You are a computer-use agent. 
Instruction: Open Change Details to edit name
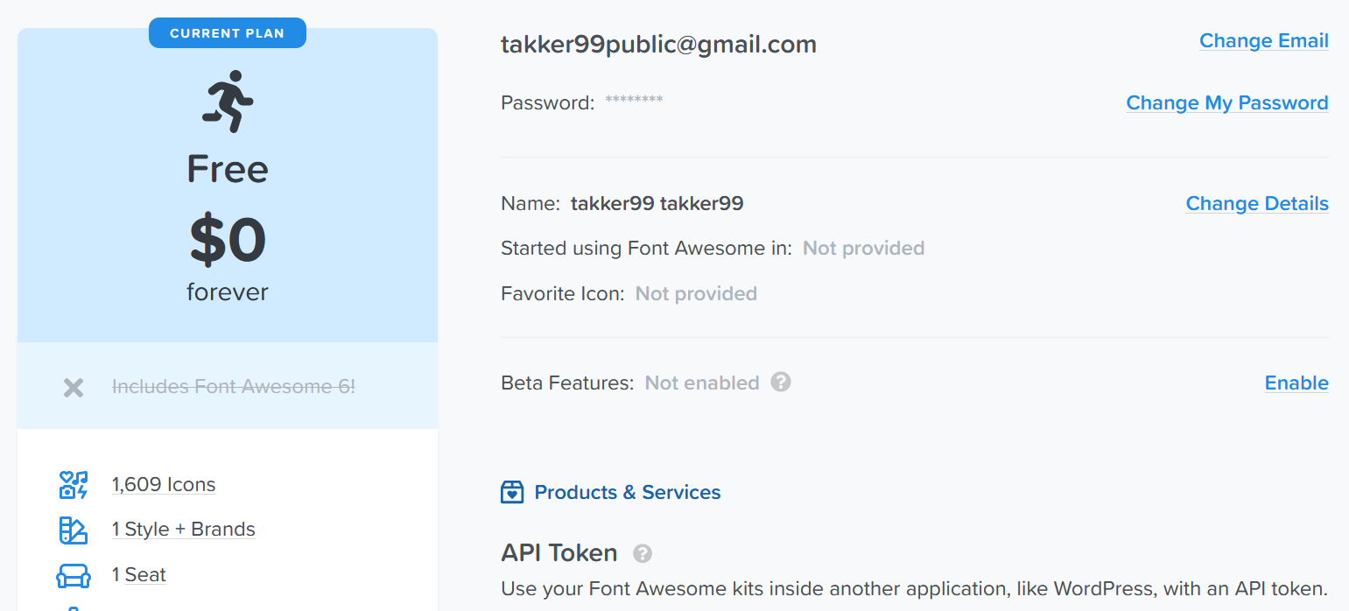click(x=1256, y=204)
